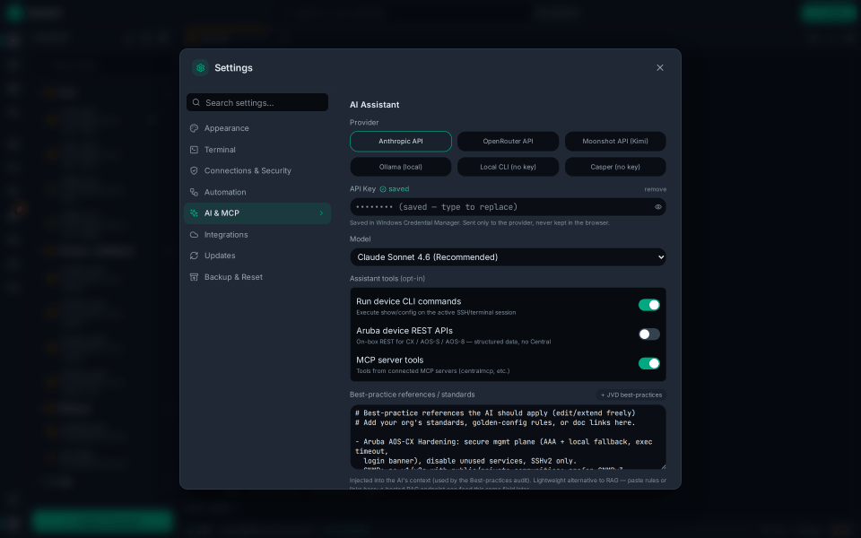Click into the API Key field
This screenshot has width=861, height=538.
(x=508, y=207)
